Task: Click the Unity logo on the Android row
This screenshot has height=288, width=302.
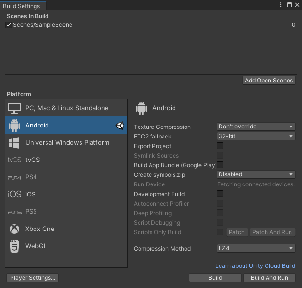Action: (x=120, y=126)
